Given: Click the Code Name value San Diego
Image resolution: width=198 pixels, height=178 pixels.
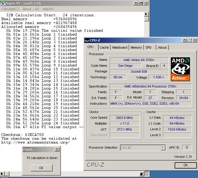Looking at the screenshot, I should (125, 66).
